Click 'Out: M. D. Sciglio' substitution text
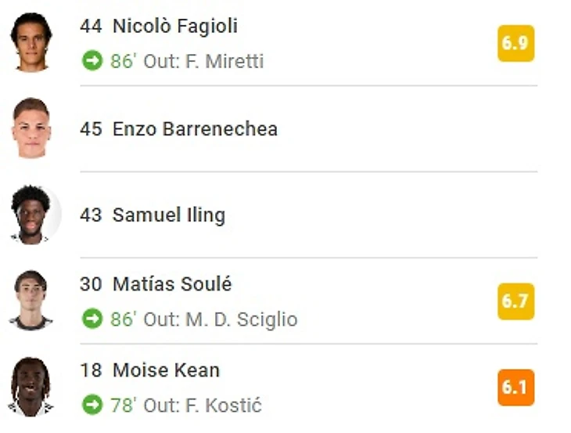 point(220,319)
